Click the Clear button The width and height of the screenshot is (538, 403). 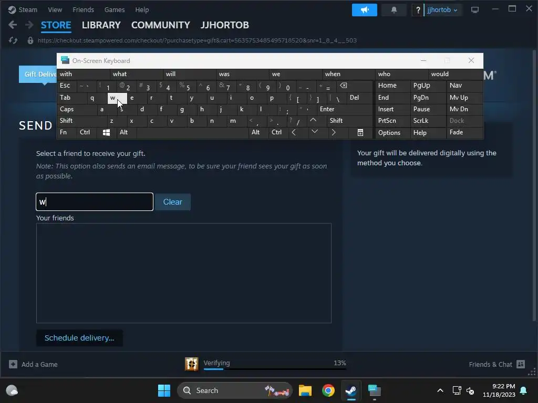(x=172, y=202)
